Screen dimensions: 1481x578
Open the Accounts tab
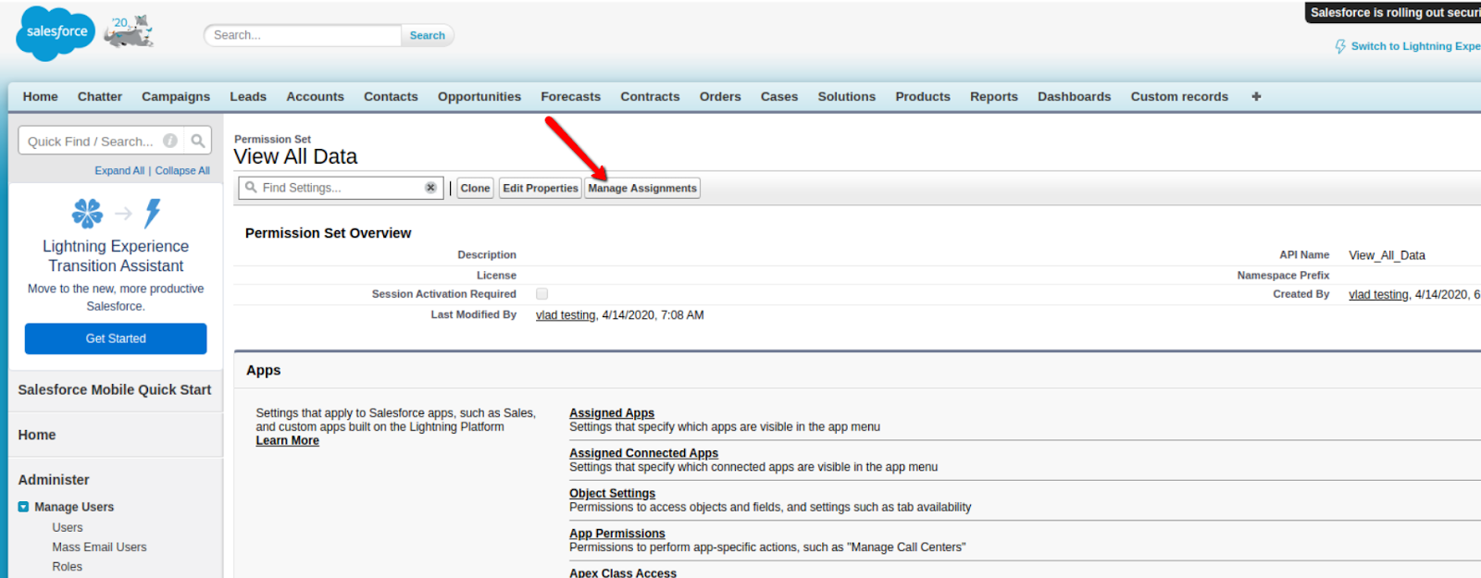click(315, 96)
